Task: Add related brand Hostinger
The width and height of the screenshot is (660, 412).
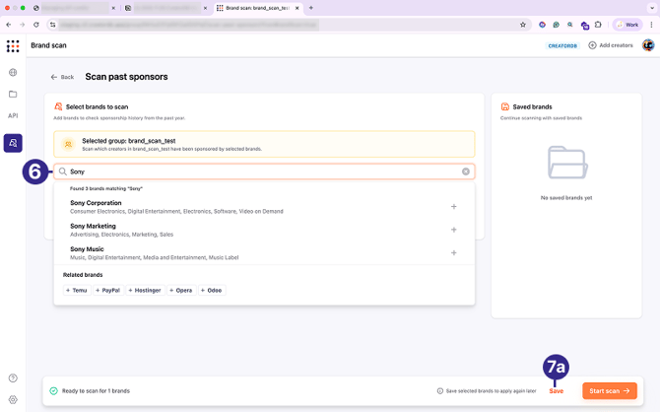Action: 144,291
